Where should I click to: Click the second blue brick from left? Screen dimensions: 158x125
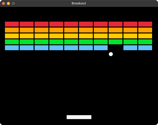click(x=27, y=48)
